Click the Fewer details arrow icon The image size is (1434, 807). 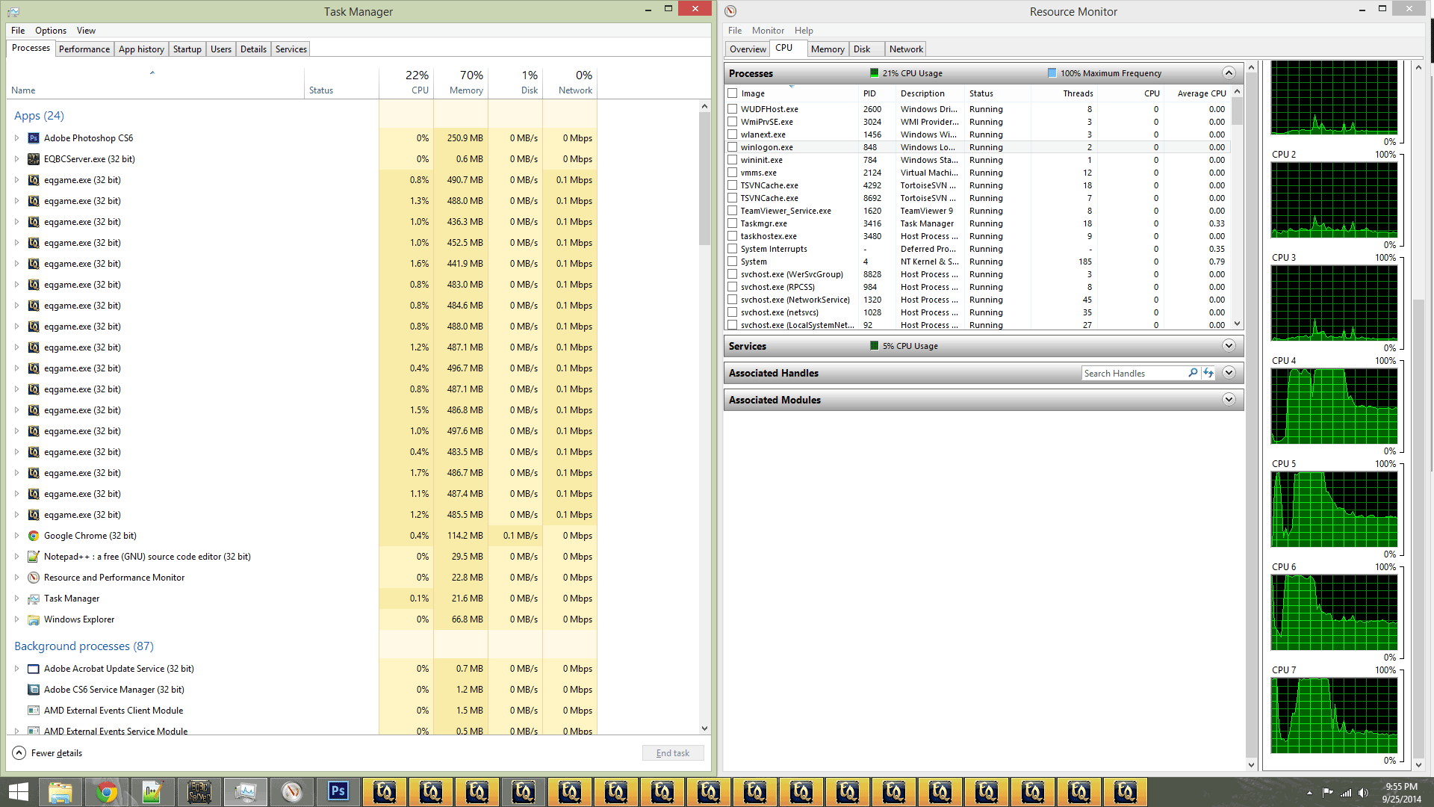click(19, 753)
